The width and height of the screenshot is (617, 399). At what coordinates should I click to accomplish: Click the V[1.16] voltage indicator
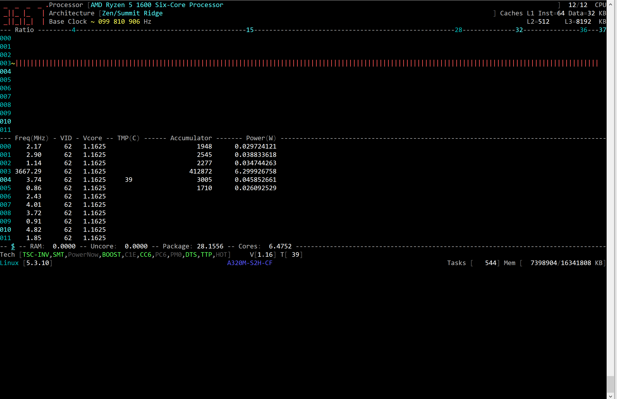coord(263,255)
